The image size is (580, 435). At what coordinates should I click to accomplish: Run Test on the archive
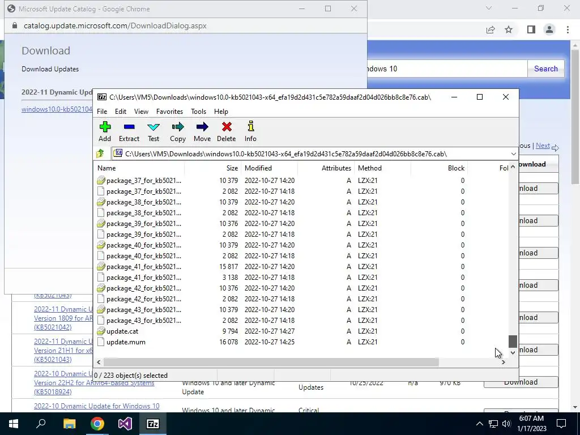[x=153, y=127]
